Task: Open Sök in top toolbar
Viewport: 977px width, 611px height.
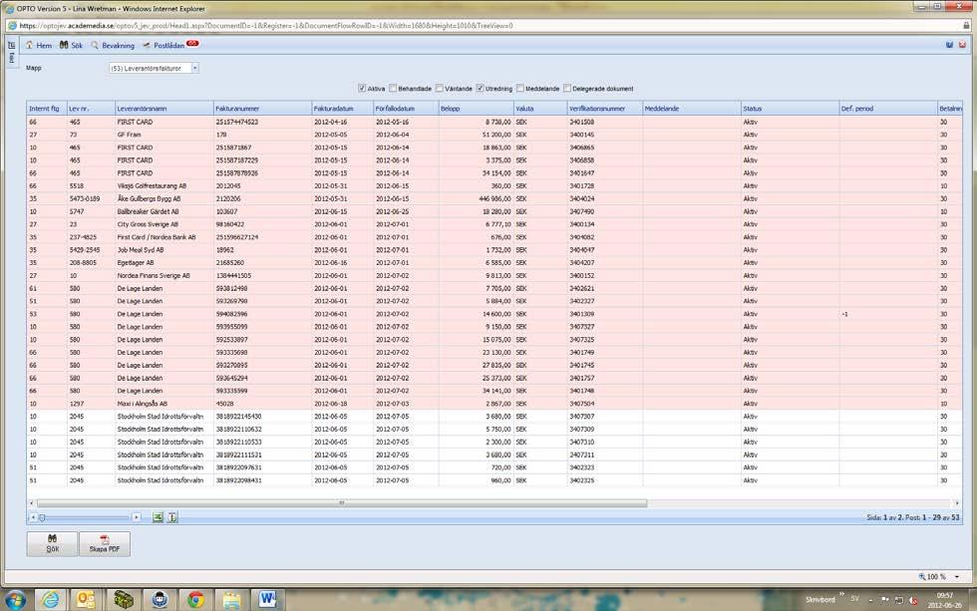Action: 71,46
